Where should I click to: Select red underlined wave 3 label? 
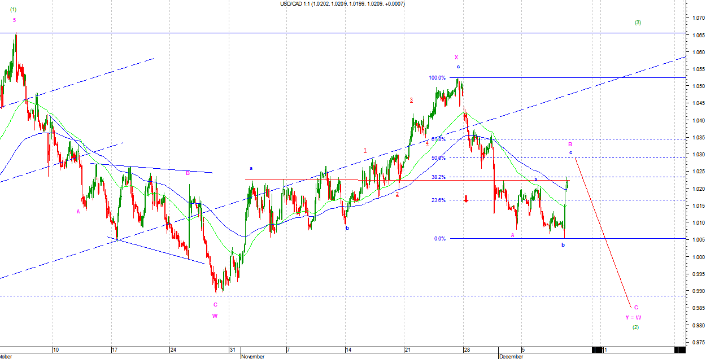click(411, 100)
